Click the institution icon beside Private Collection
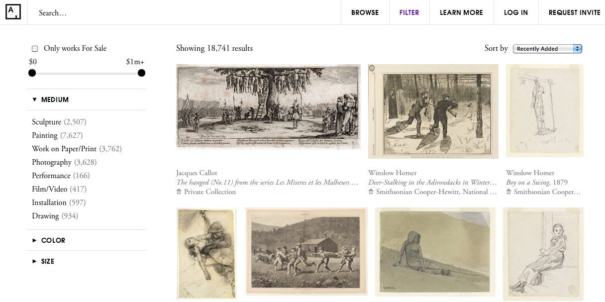605x302 pixels. tap(179, 192)
